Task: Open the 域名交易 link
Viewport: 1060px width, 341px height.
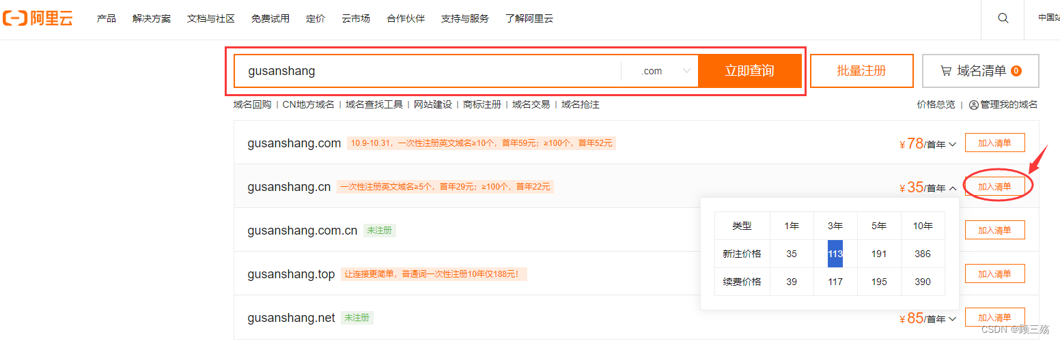Action: click(x=531, y=104)
